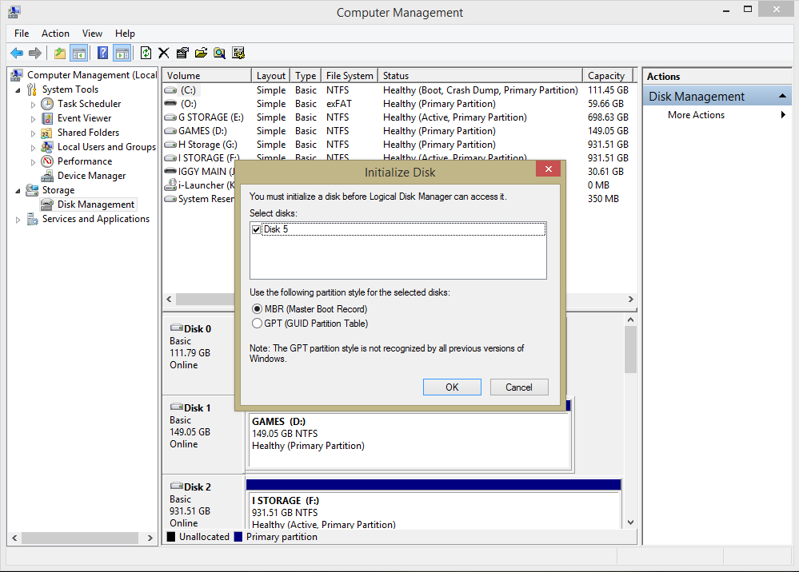The height and width of the screenshot is (572, 799).
Task: Click the Properties toolbar icon
Action: tap(182, 54)
